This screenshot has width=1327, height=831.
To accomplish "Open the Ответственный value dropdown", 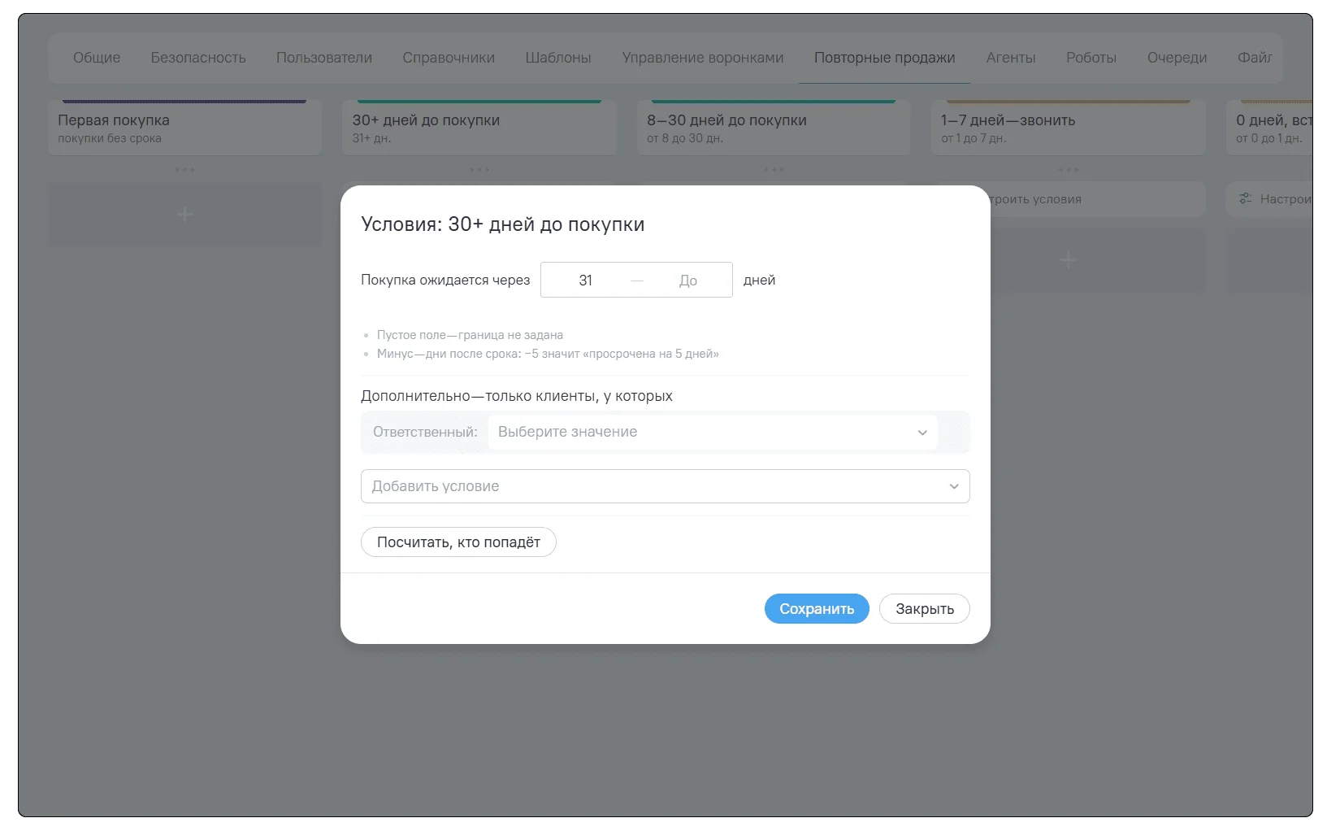I will tap(712, 432).
